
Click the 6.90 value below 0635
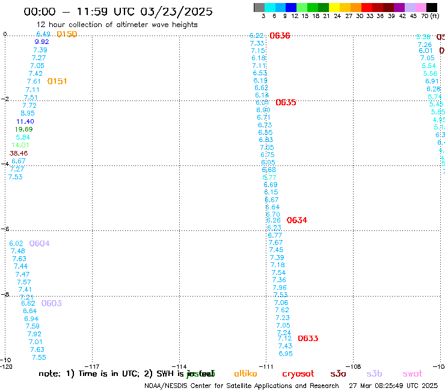[263, 110]
